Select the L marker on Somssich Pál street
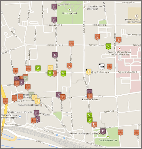This screenshot has width=142, height=149. tap(71, 44)
